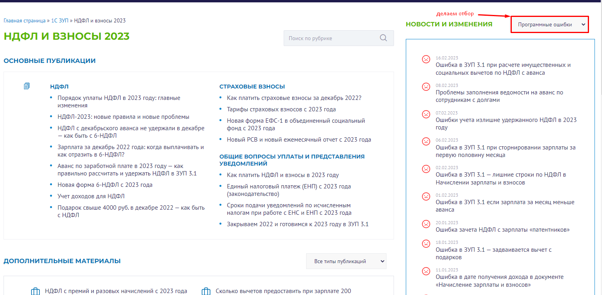
Task: Click sad face icon next to 06.02.2023 news
Action: (x=426, y=141)
